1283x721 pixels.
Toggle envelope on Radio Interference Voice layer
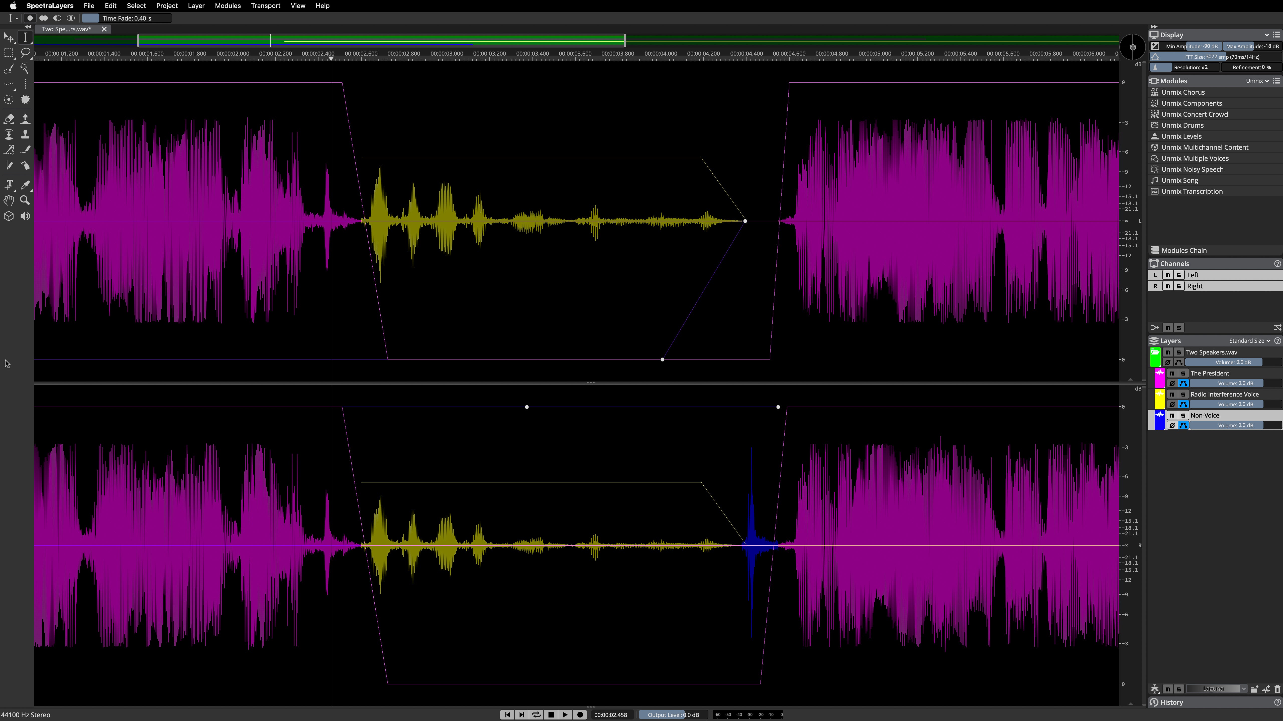[x=1183, y=405]
